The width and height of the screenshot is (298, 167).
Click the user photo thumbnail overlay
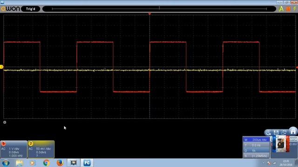pos(281,144)
